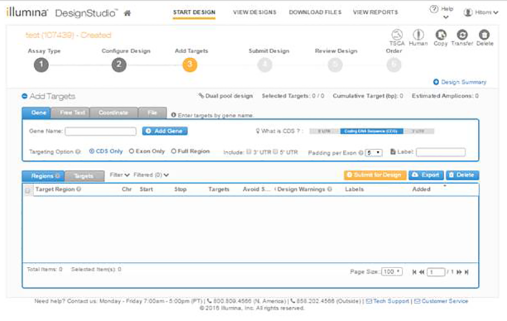Open the Filter dropdown menu
This screenshot has width=507, height=321.
(119, 175)
